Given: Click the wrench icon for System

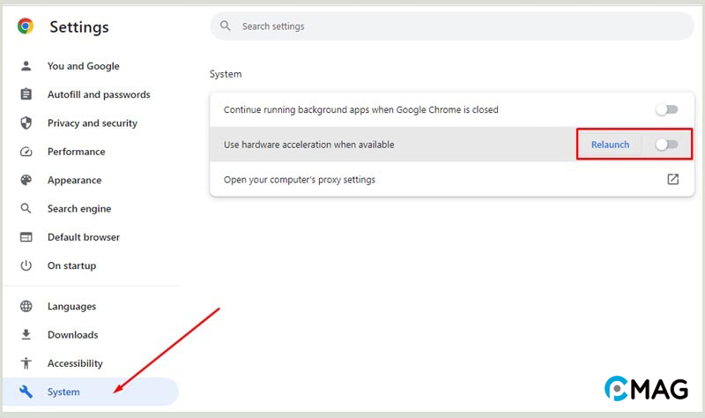Looking at the screenshot, I should (26, 392).
